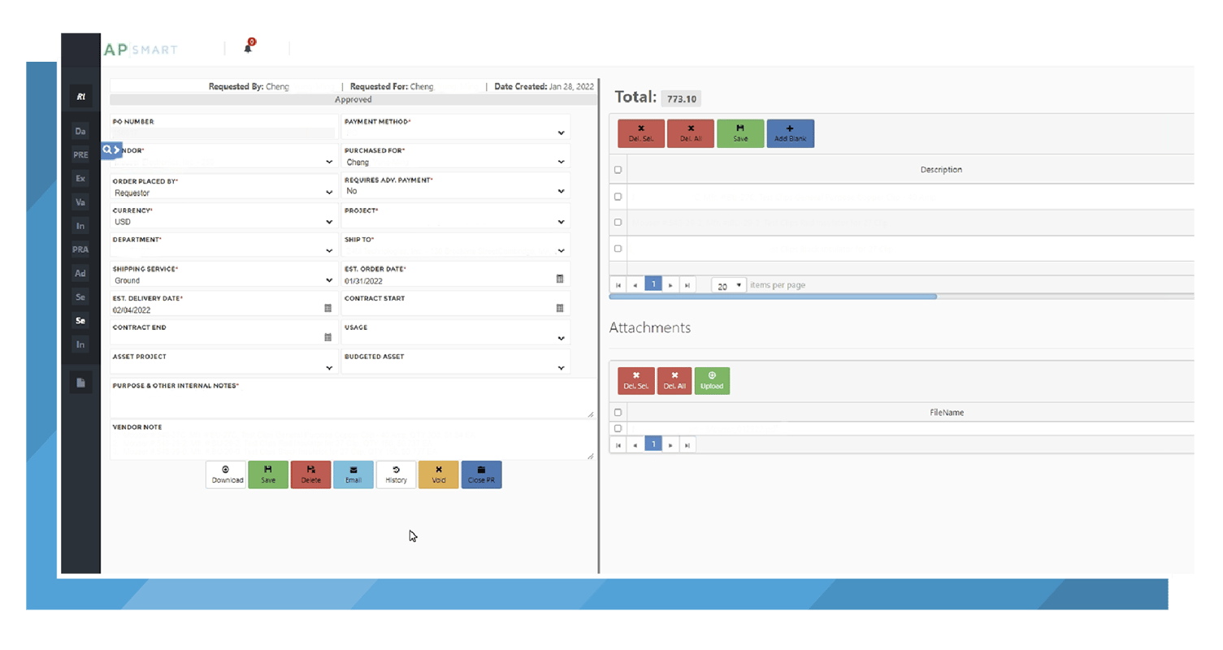The image size is (1223, 650).
Task: Click the yellow Void button
Action: [x=439, y=474]
